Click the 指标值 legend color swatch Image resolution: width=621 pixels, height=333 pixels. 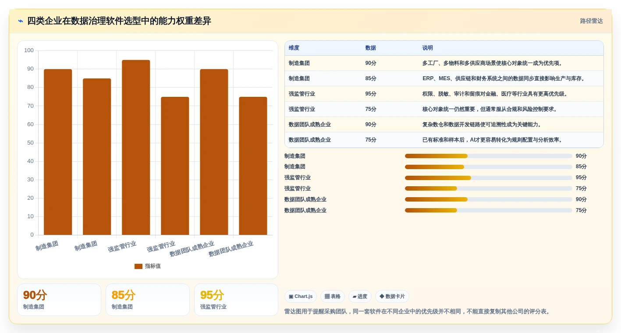pos(138,266)
